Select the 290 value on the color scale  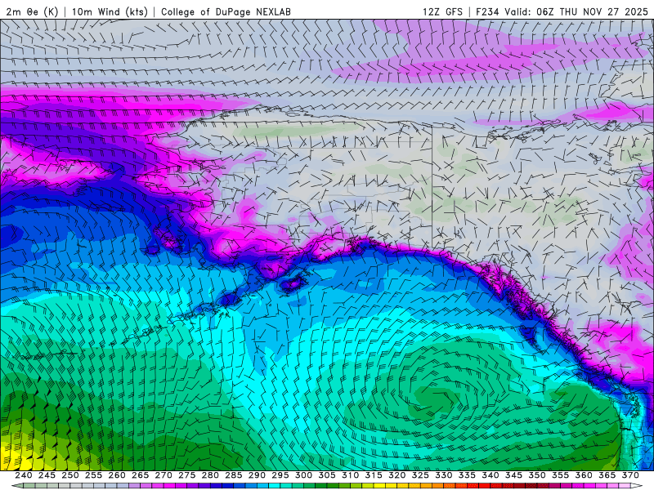[x=257, y=475]
